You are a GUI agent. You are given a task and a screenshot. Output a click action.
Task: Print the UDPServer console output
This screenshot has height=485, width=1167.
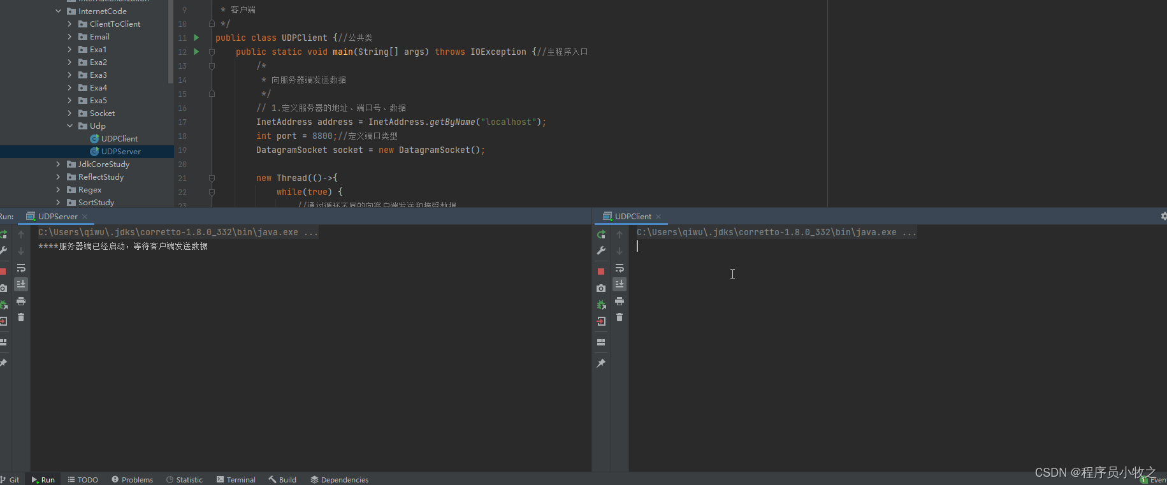click(21, 301)
